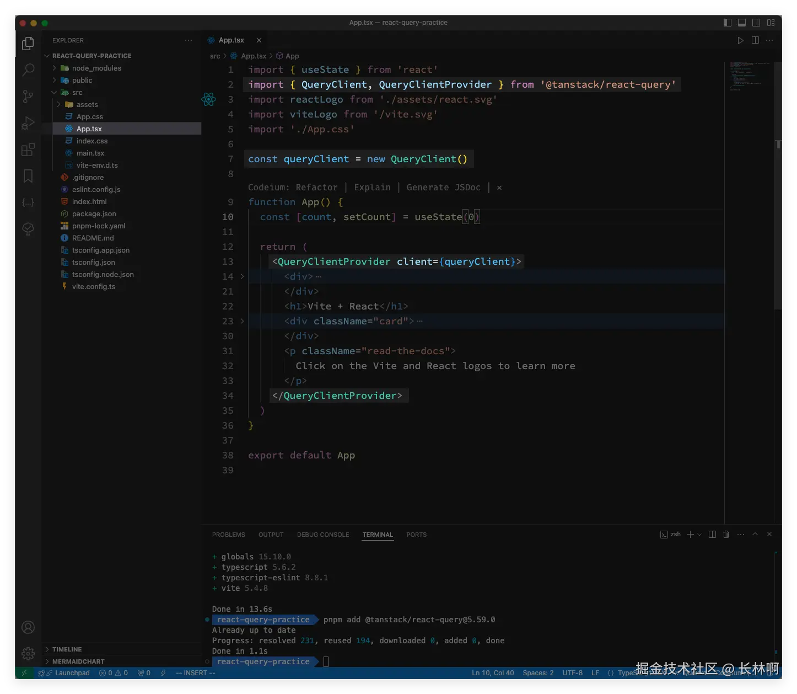Toggle bottom panel visibility in title bar
This screenshot has width=797, height=694.
(x=742, y=23)
